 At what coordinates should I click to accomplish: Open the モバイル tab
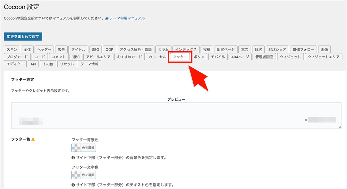[x=218, y=57]
